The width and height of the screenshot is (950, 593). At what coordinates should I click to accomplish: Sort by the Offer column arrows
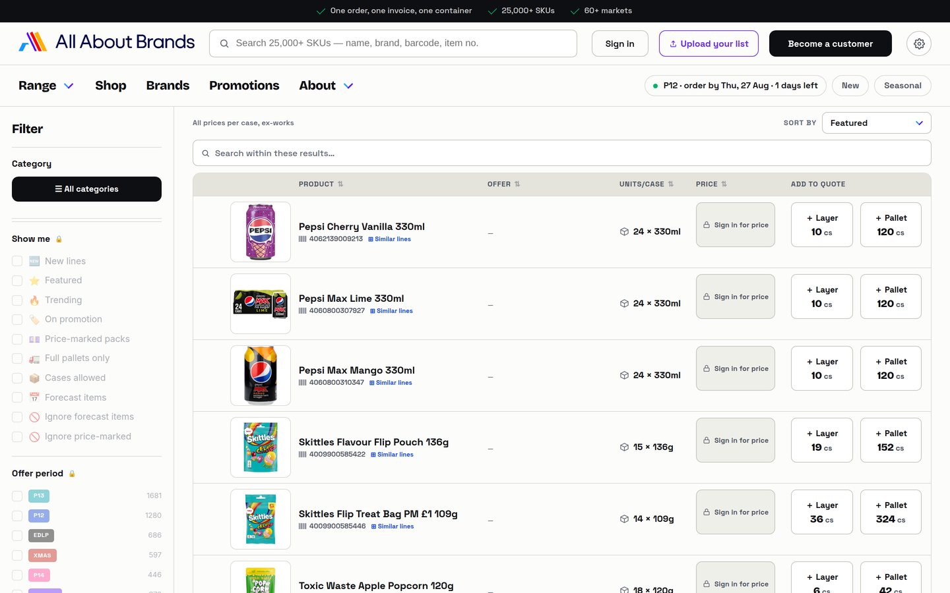[x=517, y=184]
